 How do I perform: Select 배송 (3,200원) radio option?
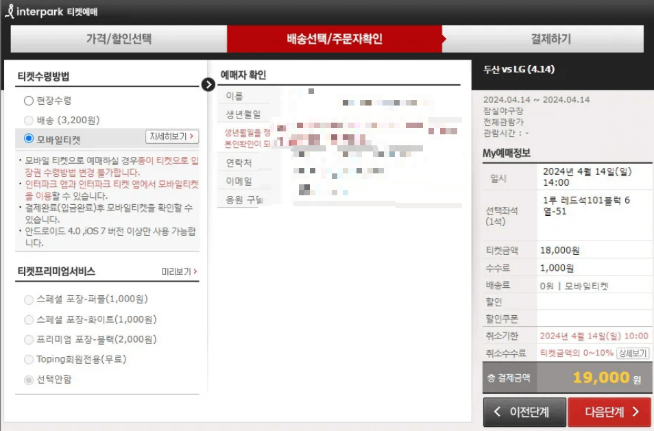[28, 121]
